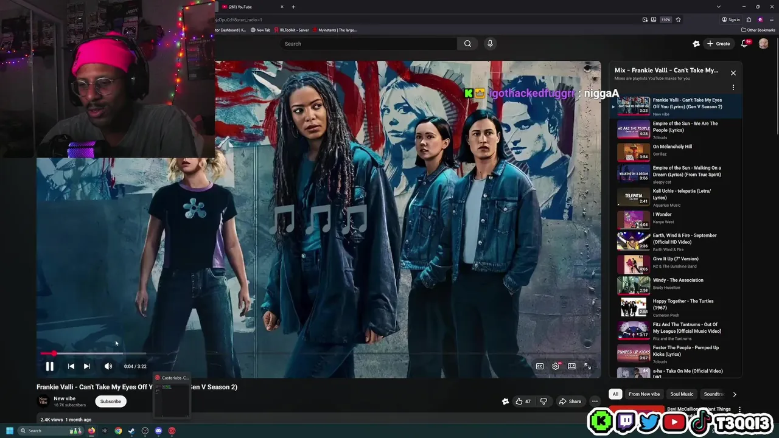Open Mix playlist three-dot options

tap(733, 88)
